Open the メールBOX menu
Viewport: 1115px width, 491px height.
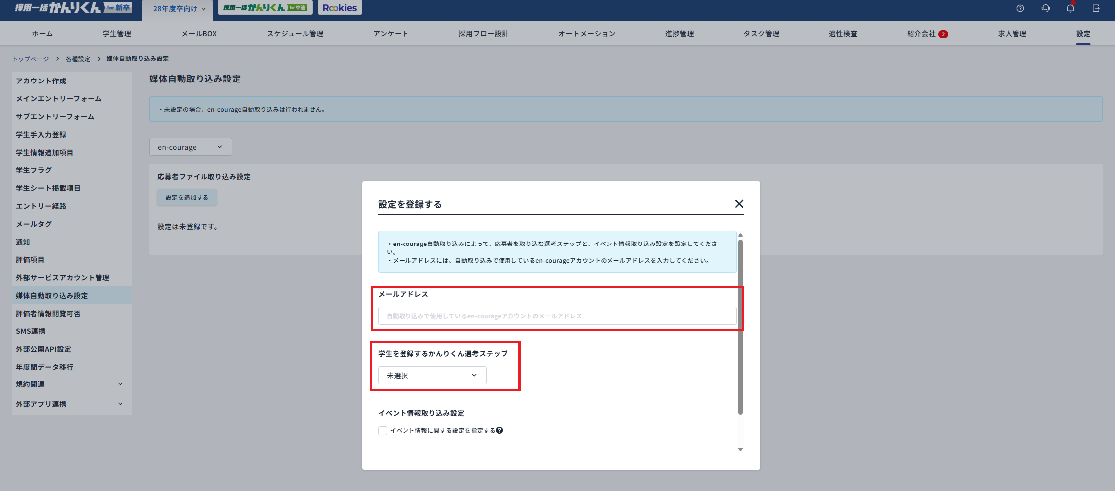click(x=199, y=33)
